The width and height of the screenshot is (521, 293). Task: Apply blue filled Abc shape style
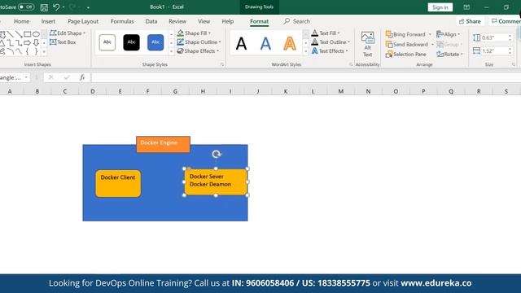(155, 42)
